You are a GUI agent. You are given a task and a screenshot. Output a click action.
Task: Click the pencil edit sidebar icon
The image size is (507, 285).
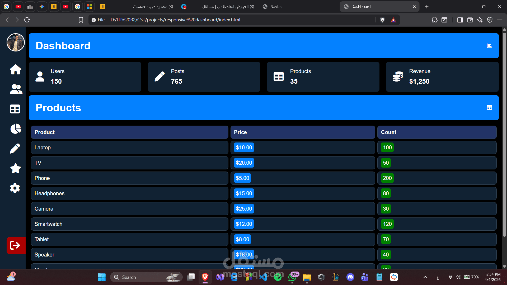15,149
